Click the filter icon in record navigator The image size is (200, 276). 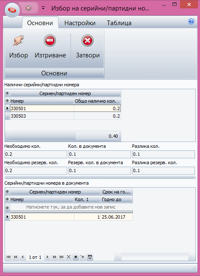pos(90,257)
